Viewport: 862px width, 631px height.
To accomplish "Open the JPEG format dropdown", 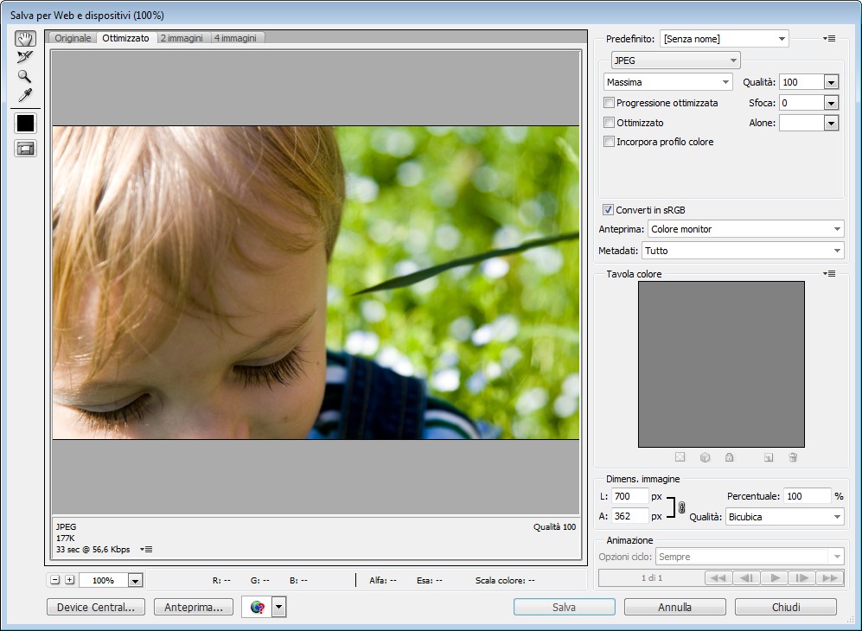I will 675,60.
